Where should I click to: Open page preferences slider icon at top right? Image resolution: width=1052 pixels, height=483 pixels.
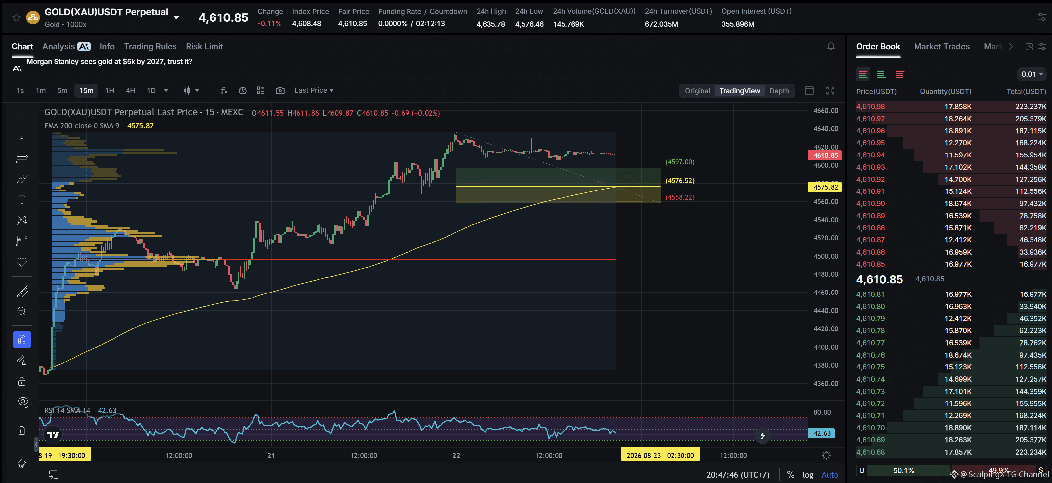pos(1042,17)
